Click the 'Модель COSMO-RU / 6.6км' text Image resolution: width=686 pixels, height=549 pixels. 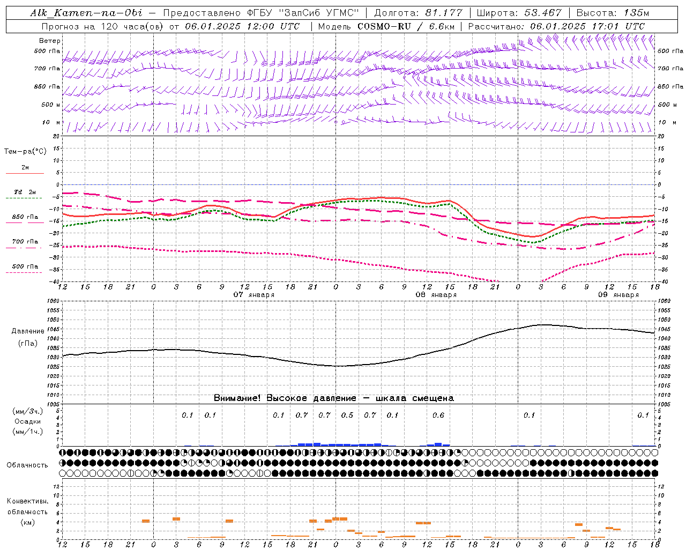coord(386,26)
